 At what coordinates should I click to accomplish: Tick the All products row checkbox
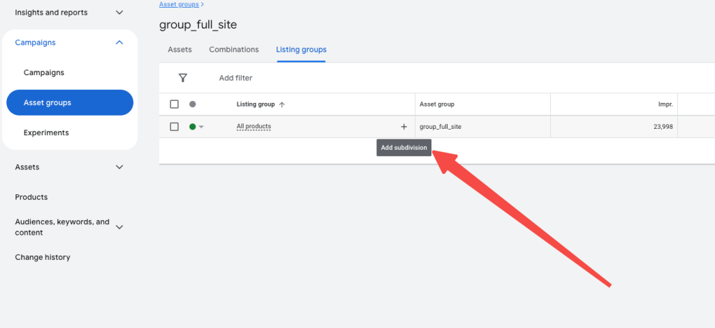(x=175, y=127)
